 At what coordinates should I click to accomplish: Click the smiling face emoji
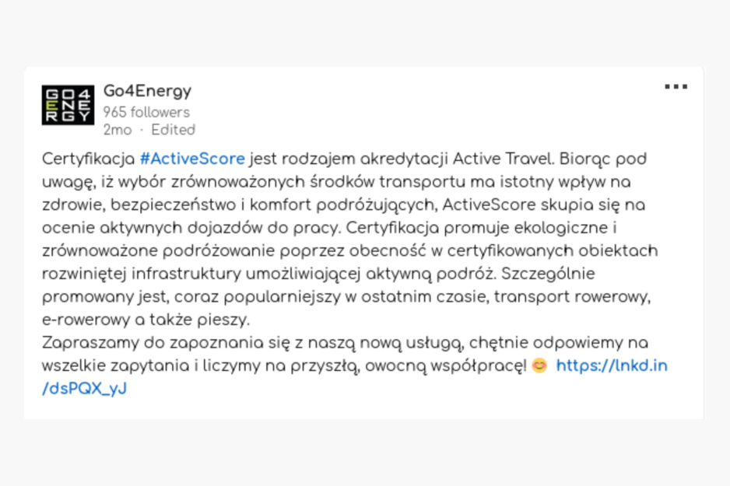point(539,365)
